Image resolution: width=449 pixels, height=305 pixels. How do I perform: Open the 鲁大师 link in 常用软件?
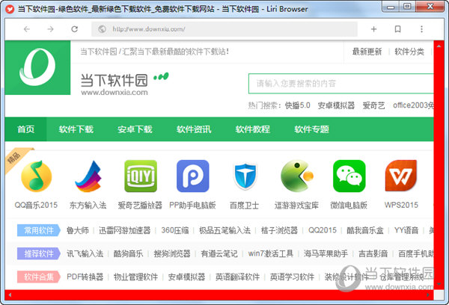[78, 230]
